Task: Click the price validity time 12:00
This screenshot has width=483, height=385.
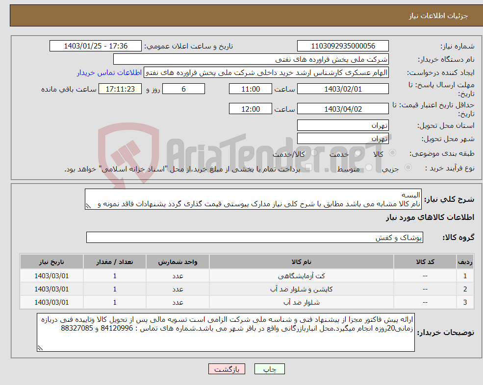Action: pos(251,109)
